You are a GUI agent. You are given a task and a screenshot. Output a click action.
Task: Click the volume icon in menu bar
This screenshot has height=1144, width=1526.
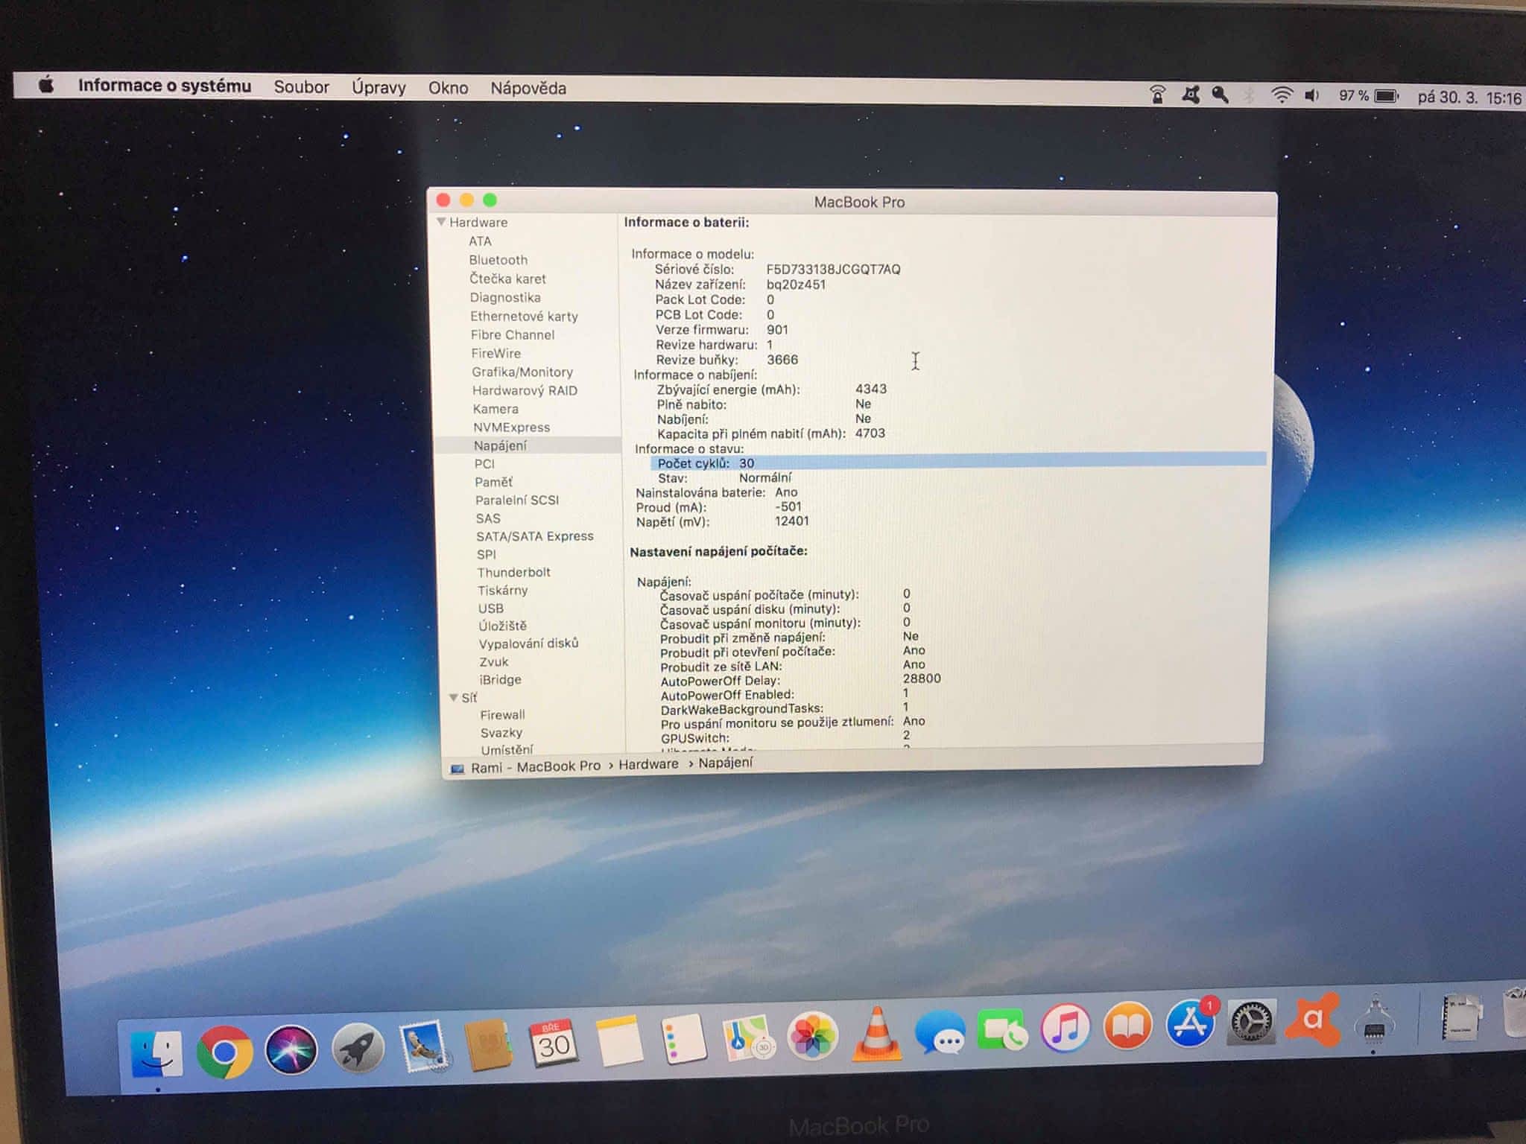click(x=1311, y=95)
